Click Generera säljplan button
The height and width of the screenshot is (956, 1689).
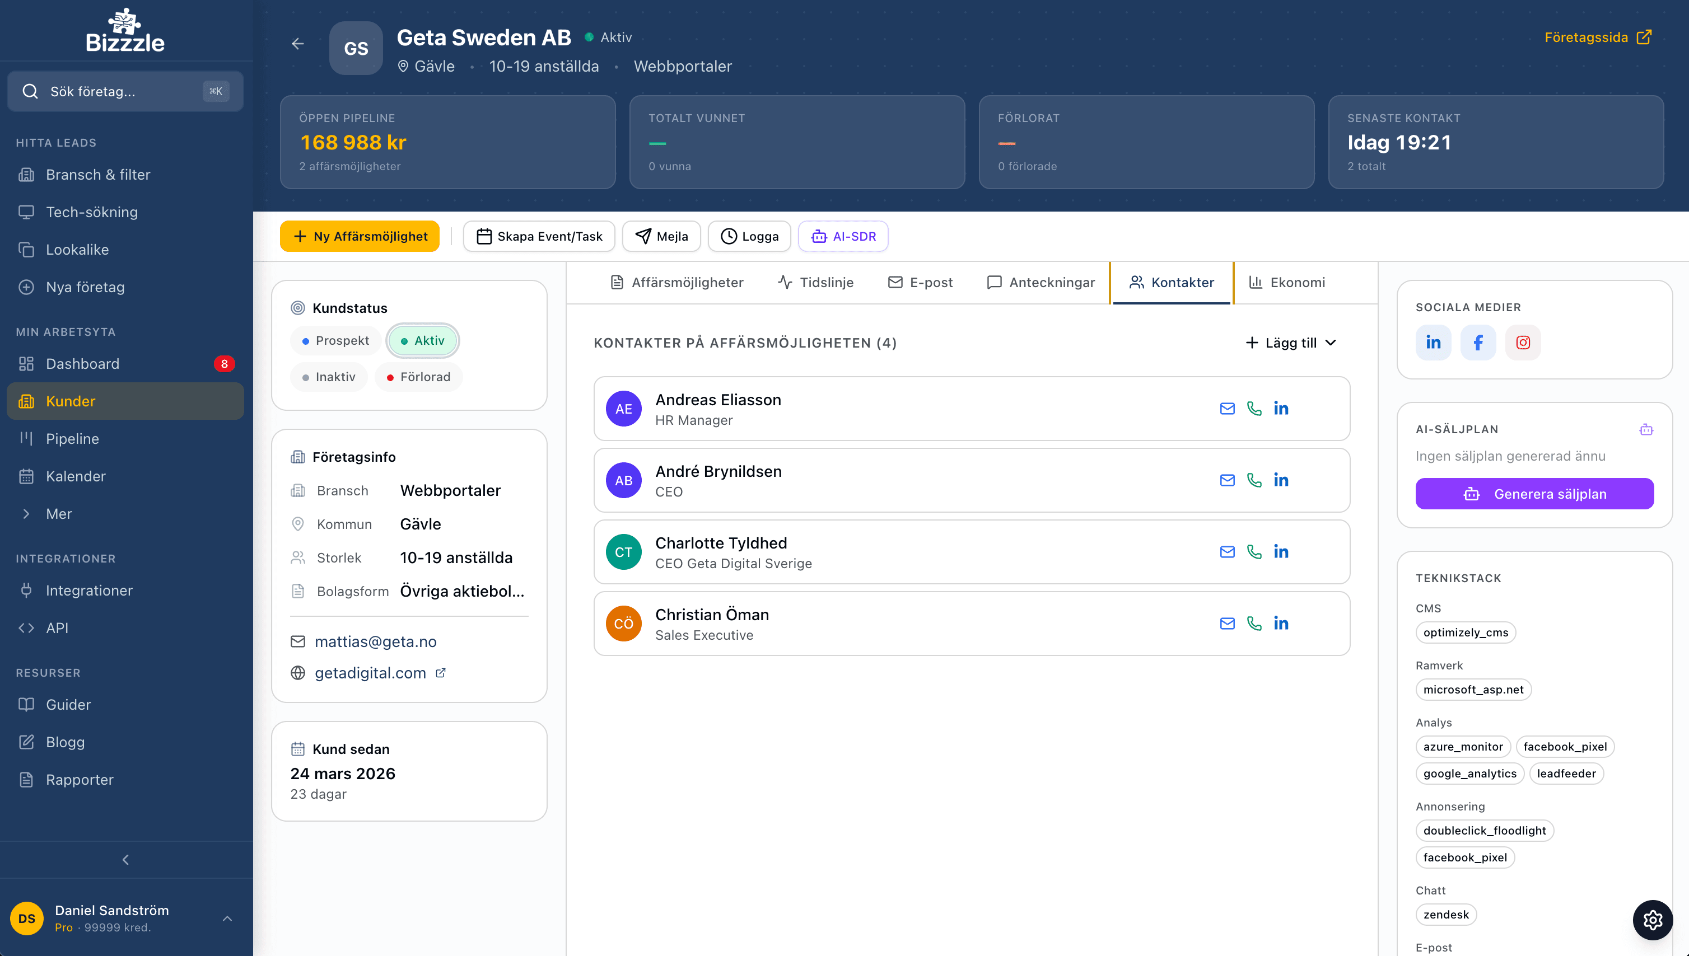(1534, 494)
